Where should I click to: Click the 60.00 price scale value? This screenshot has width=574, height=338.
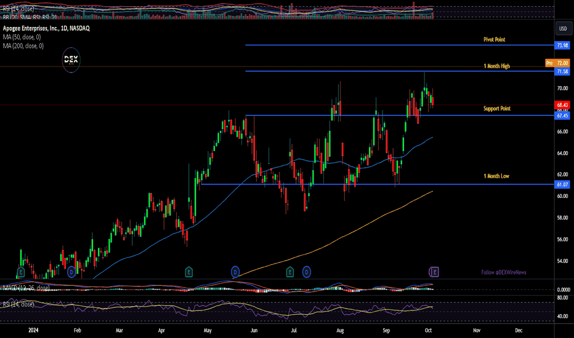pyautogui.click(x=562, y=196)
